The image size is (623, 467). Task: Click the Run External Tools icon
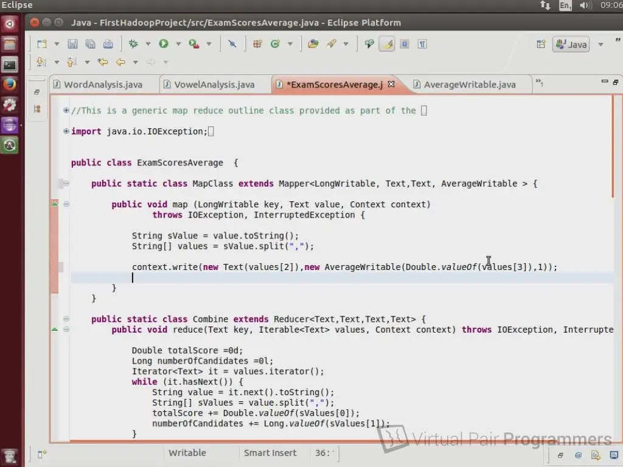click(x=194, y=44)
